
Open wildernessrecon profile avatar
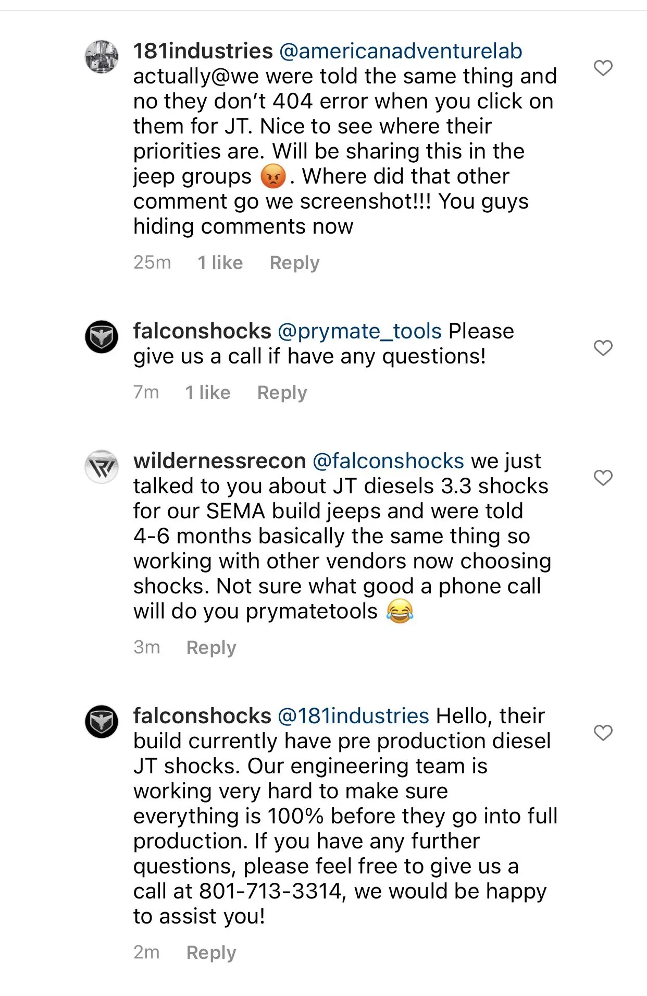pos(102,467)
